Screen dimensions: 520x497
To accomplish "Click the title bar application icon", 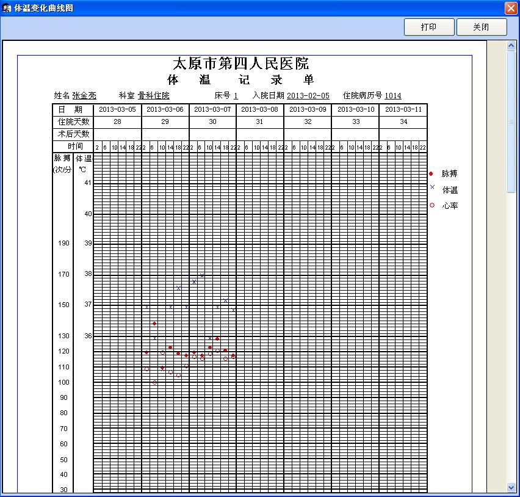I will click(x=7, y=8).
